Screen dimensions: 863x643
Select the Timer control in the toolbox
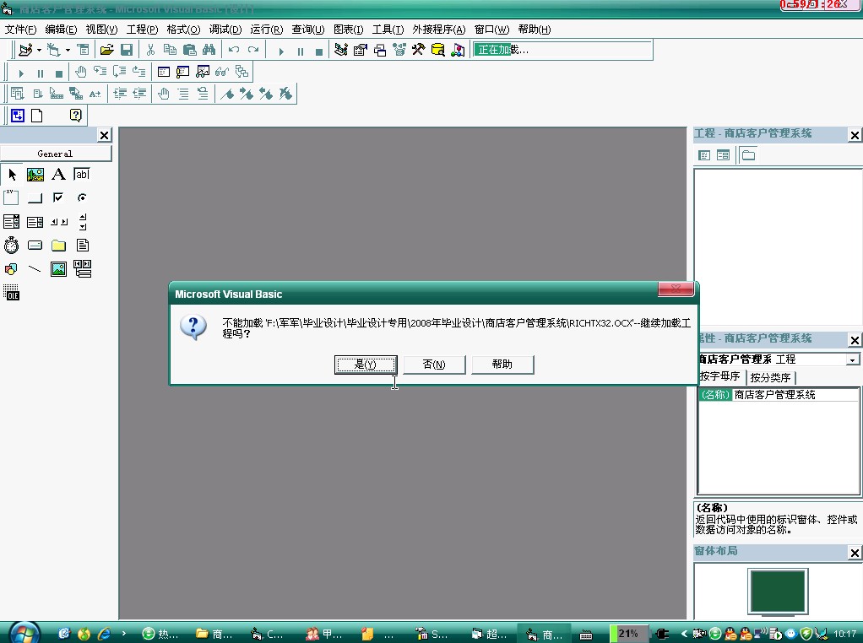[x=12, y=246]
